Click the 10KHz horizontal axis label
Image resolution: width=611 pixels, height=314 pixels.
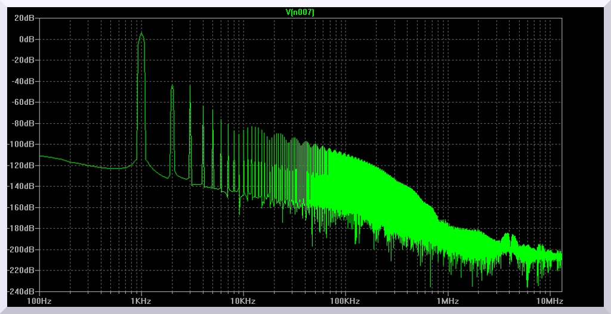[x=243, y=301]
